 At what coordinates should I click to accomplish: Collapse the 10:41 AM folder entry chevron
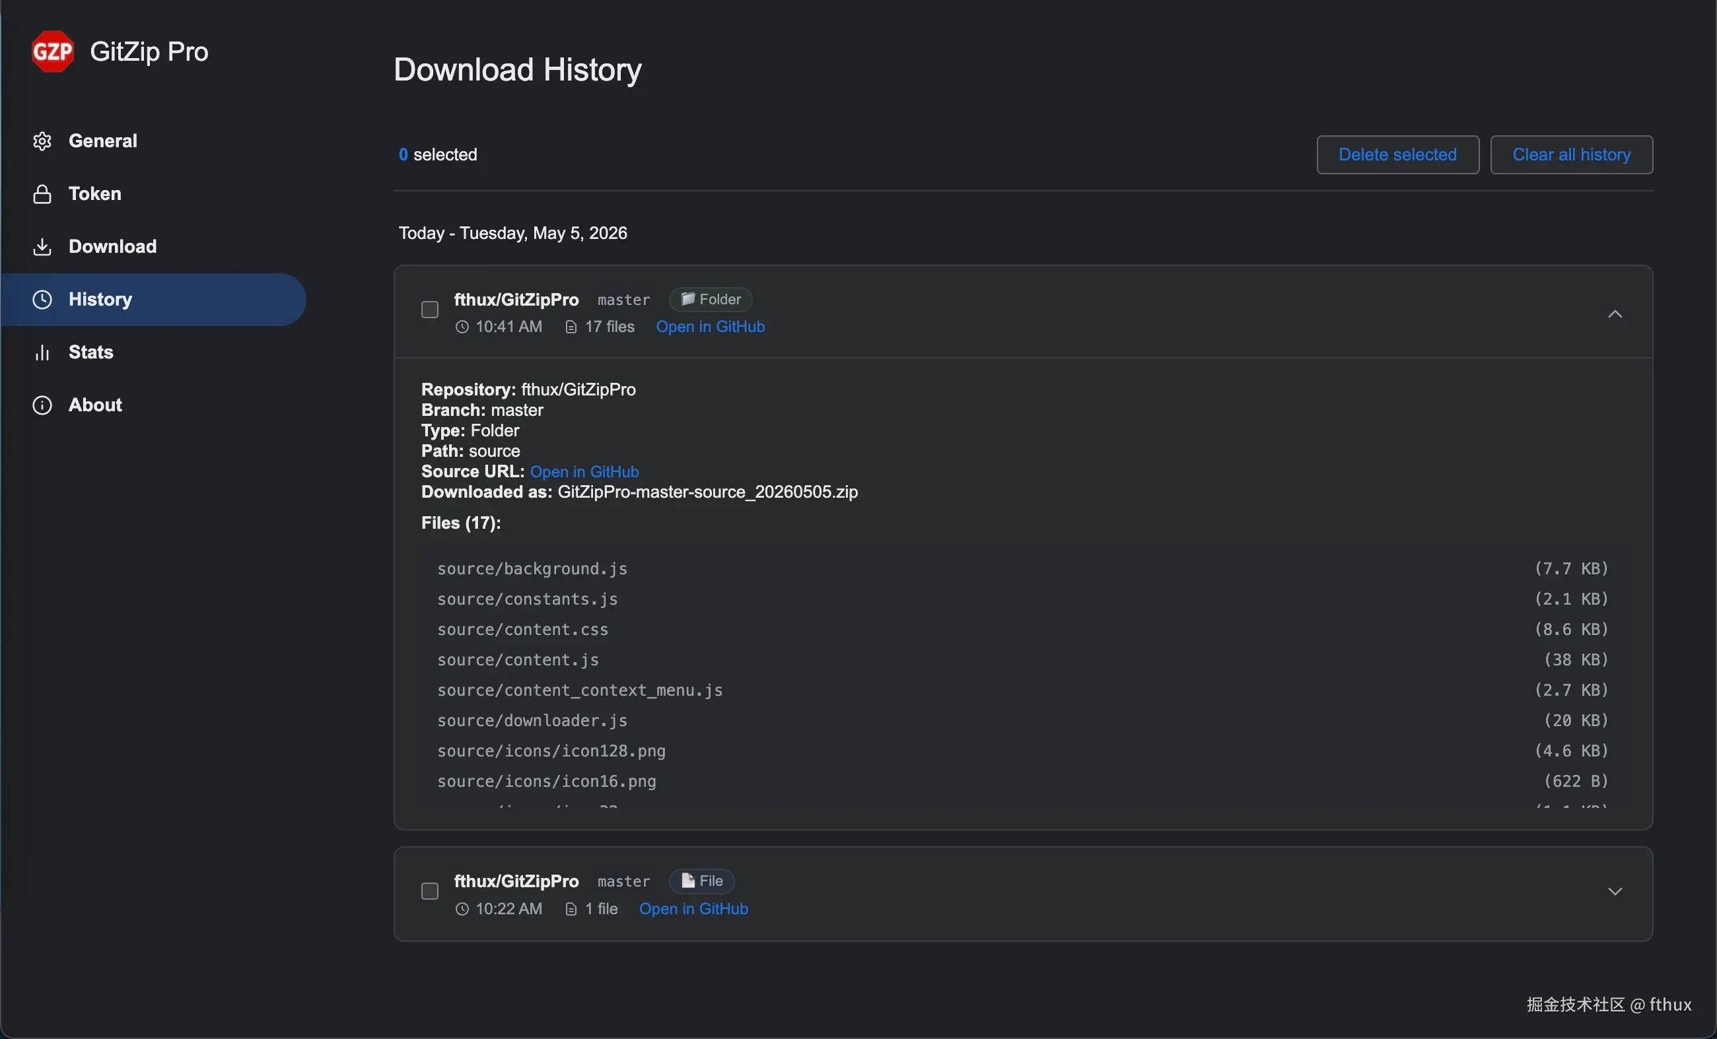tap(1615, 314)
